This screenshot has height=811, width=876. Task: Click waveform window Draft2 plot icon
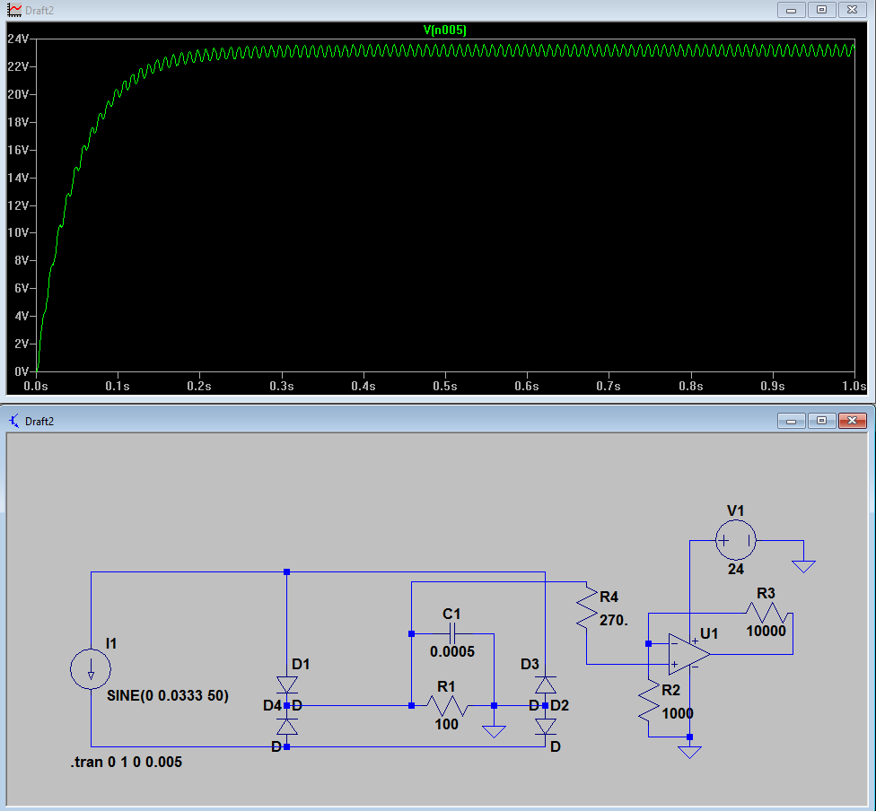(14, 10)
